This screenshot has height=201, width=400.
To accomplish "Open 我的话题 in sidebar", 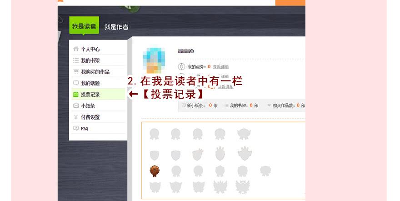I will (x=90, y=83).
